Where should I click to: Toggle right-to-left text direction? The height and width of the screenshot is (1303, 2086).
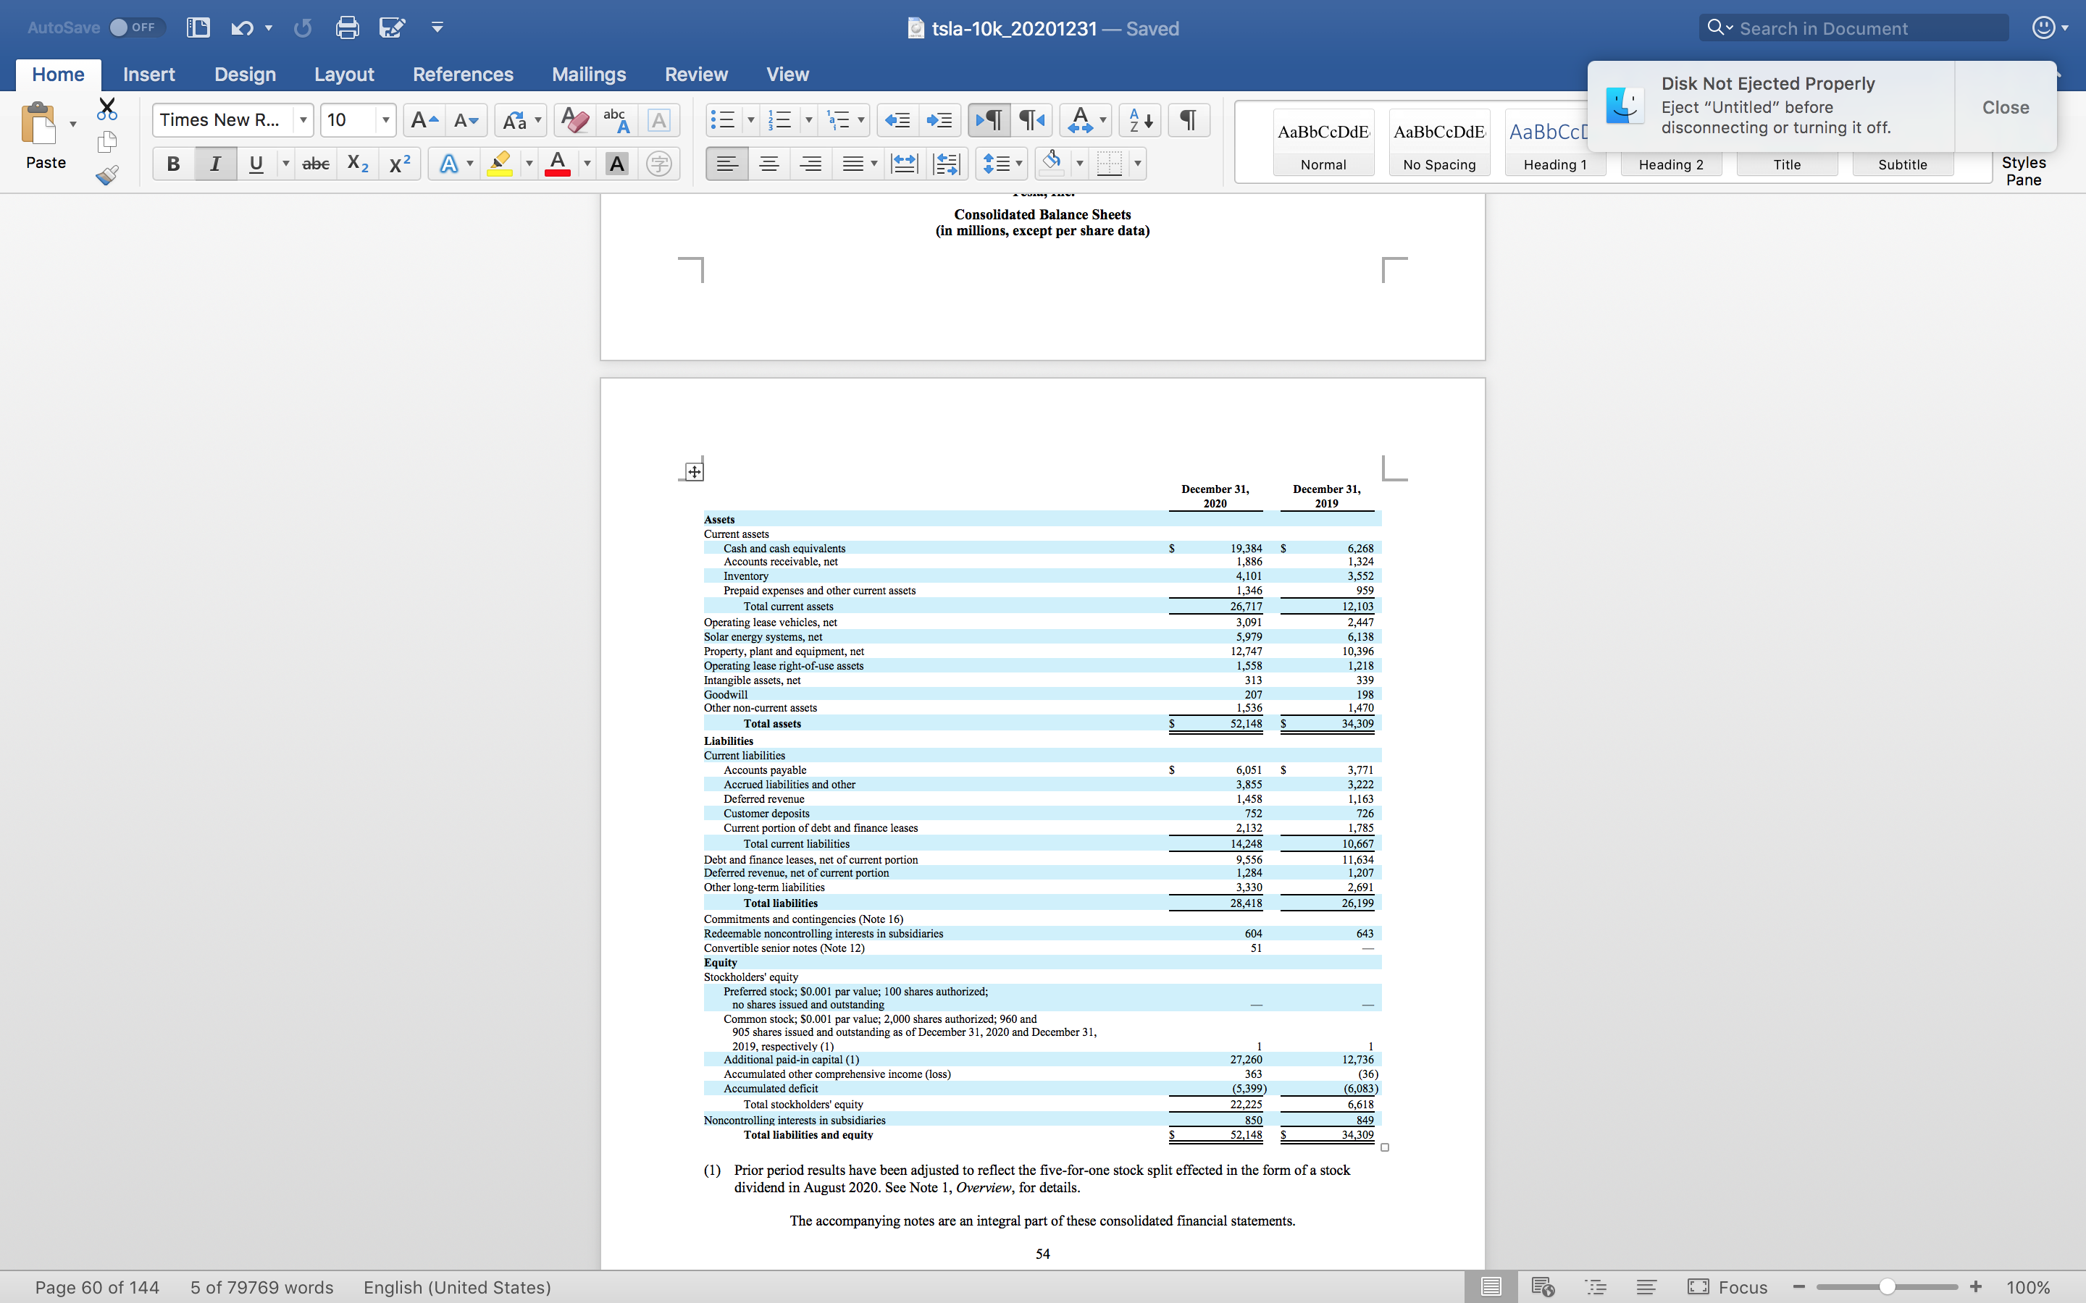coord(1031,119)
